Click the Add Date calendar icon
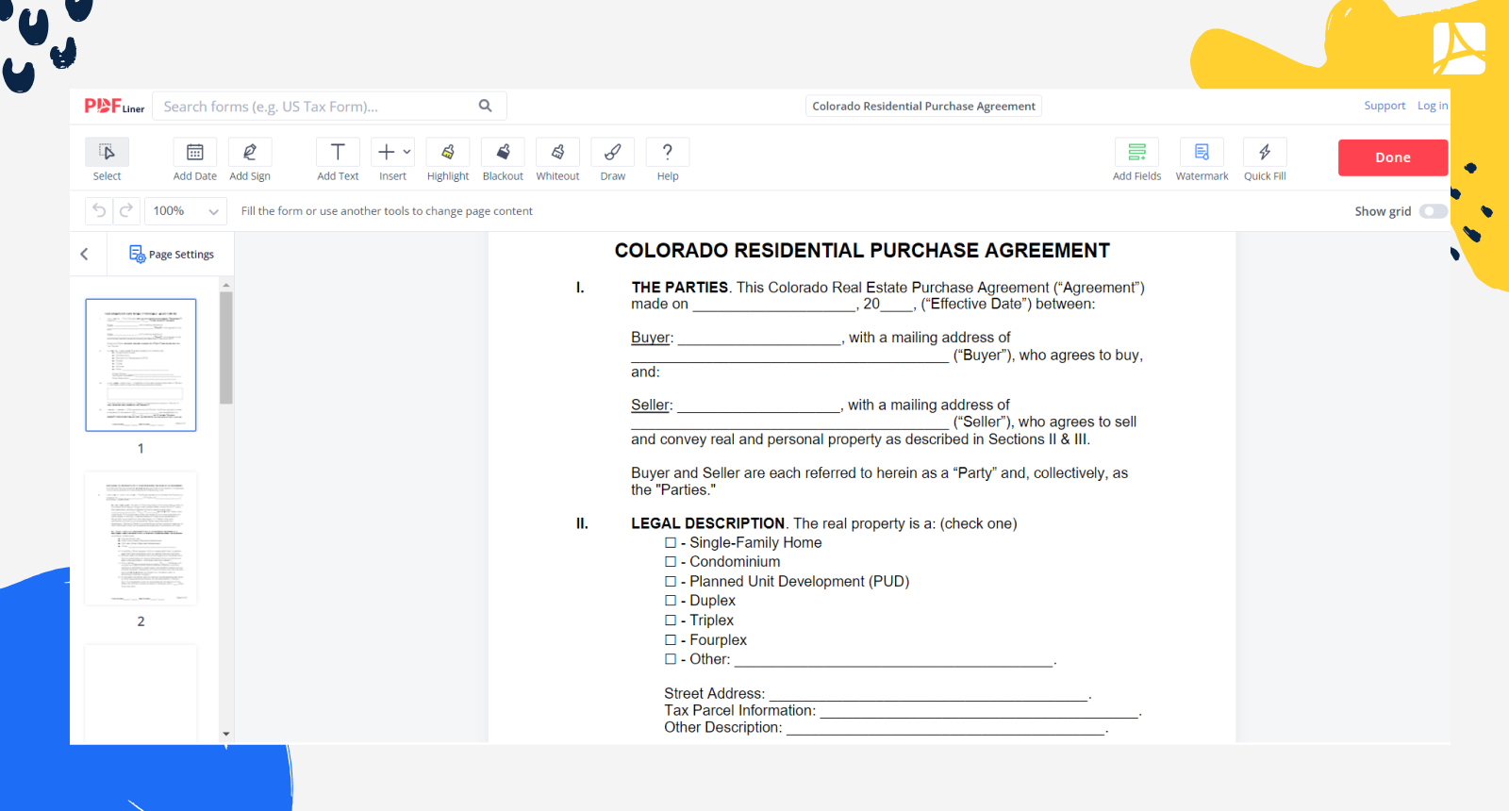 tap(195, 152)
